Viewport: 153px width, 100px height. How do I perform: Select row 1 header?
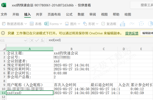pos(3,53)
